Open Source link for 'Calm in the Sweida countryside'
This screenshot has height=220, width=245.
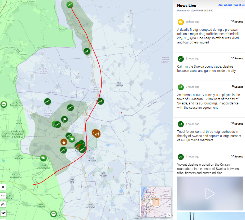[x=237, y=58]
